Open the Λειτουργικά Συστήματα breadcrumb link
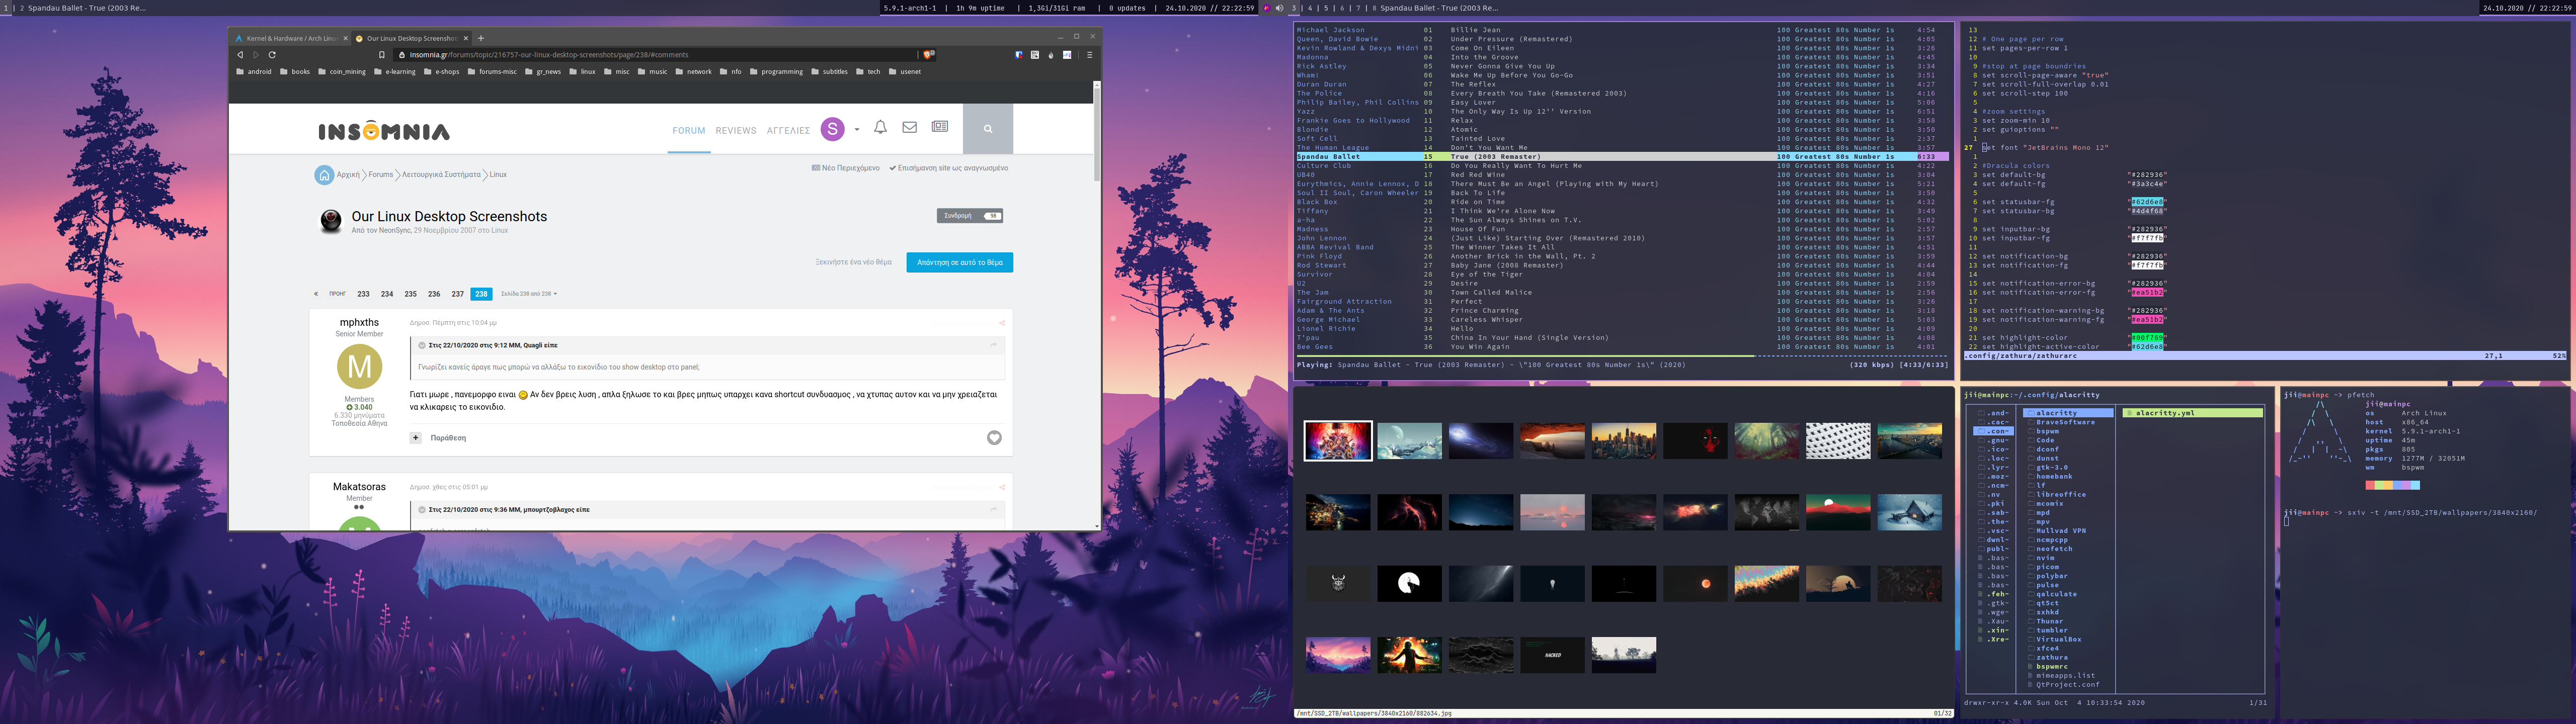Viewport: 2576px width, 724px height. tap(441, 175)
